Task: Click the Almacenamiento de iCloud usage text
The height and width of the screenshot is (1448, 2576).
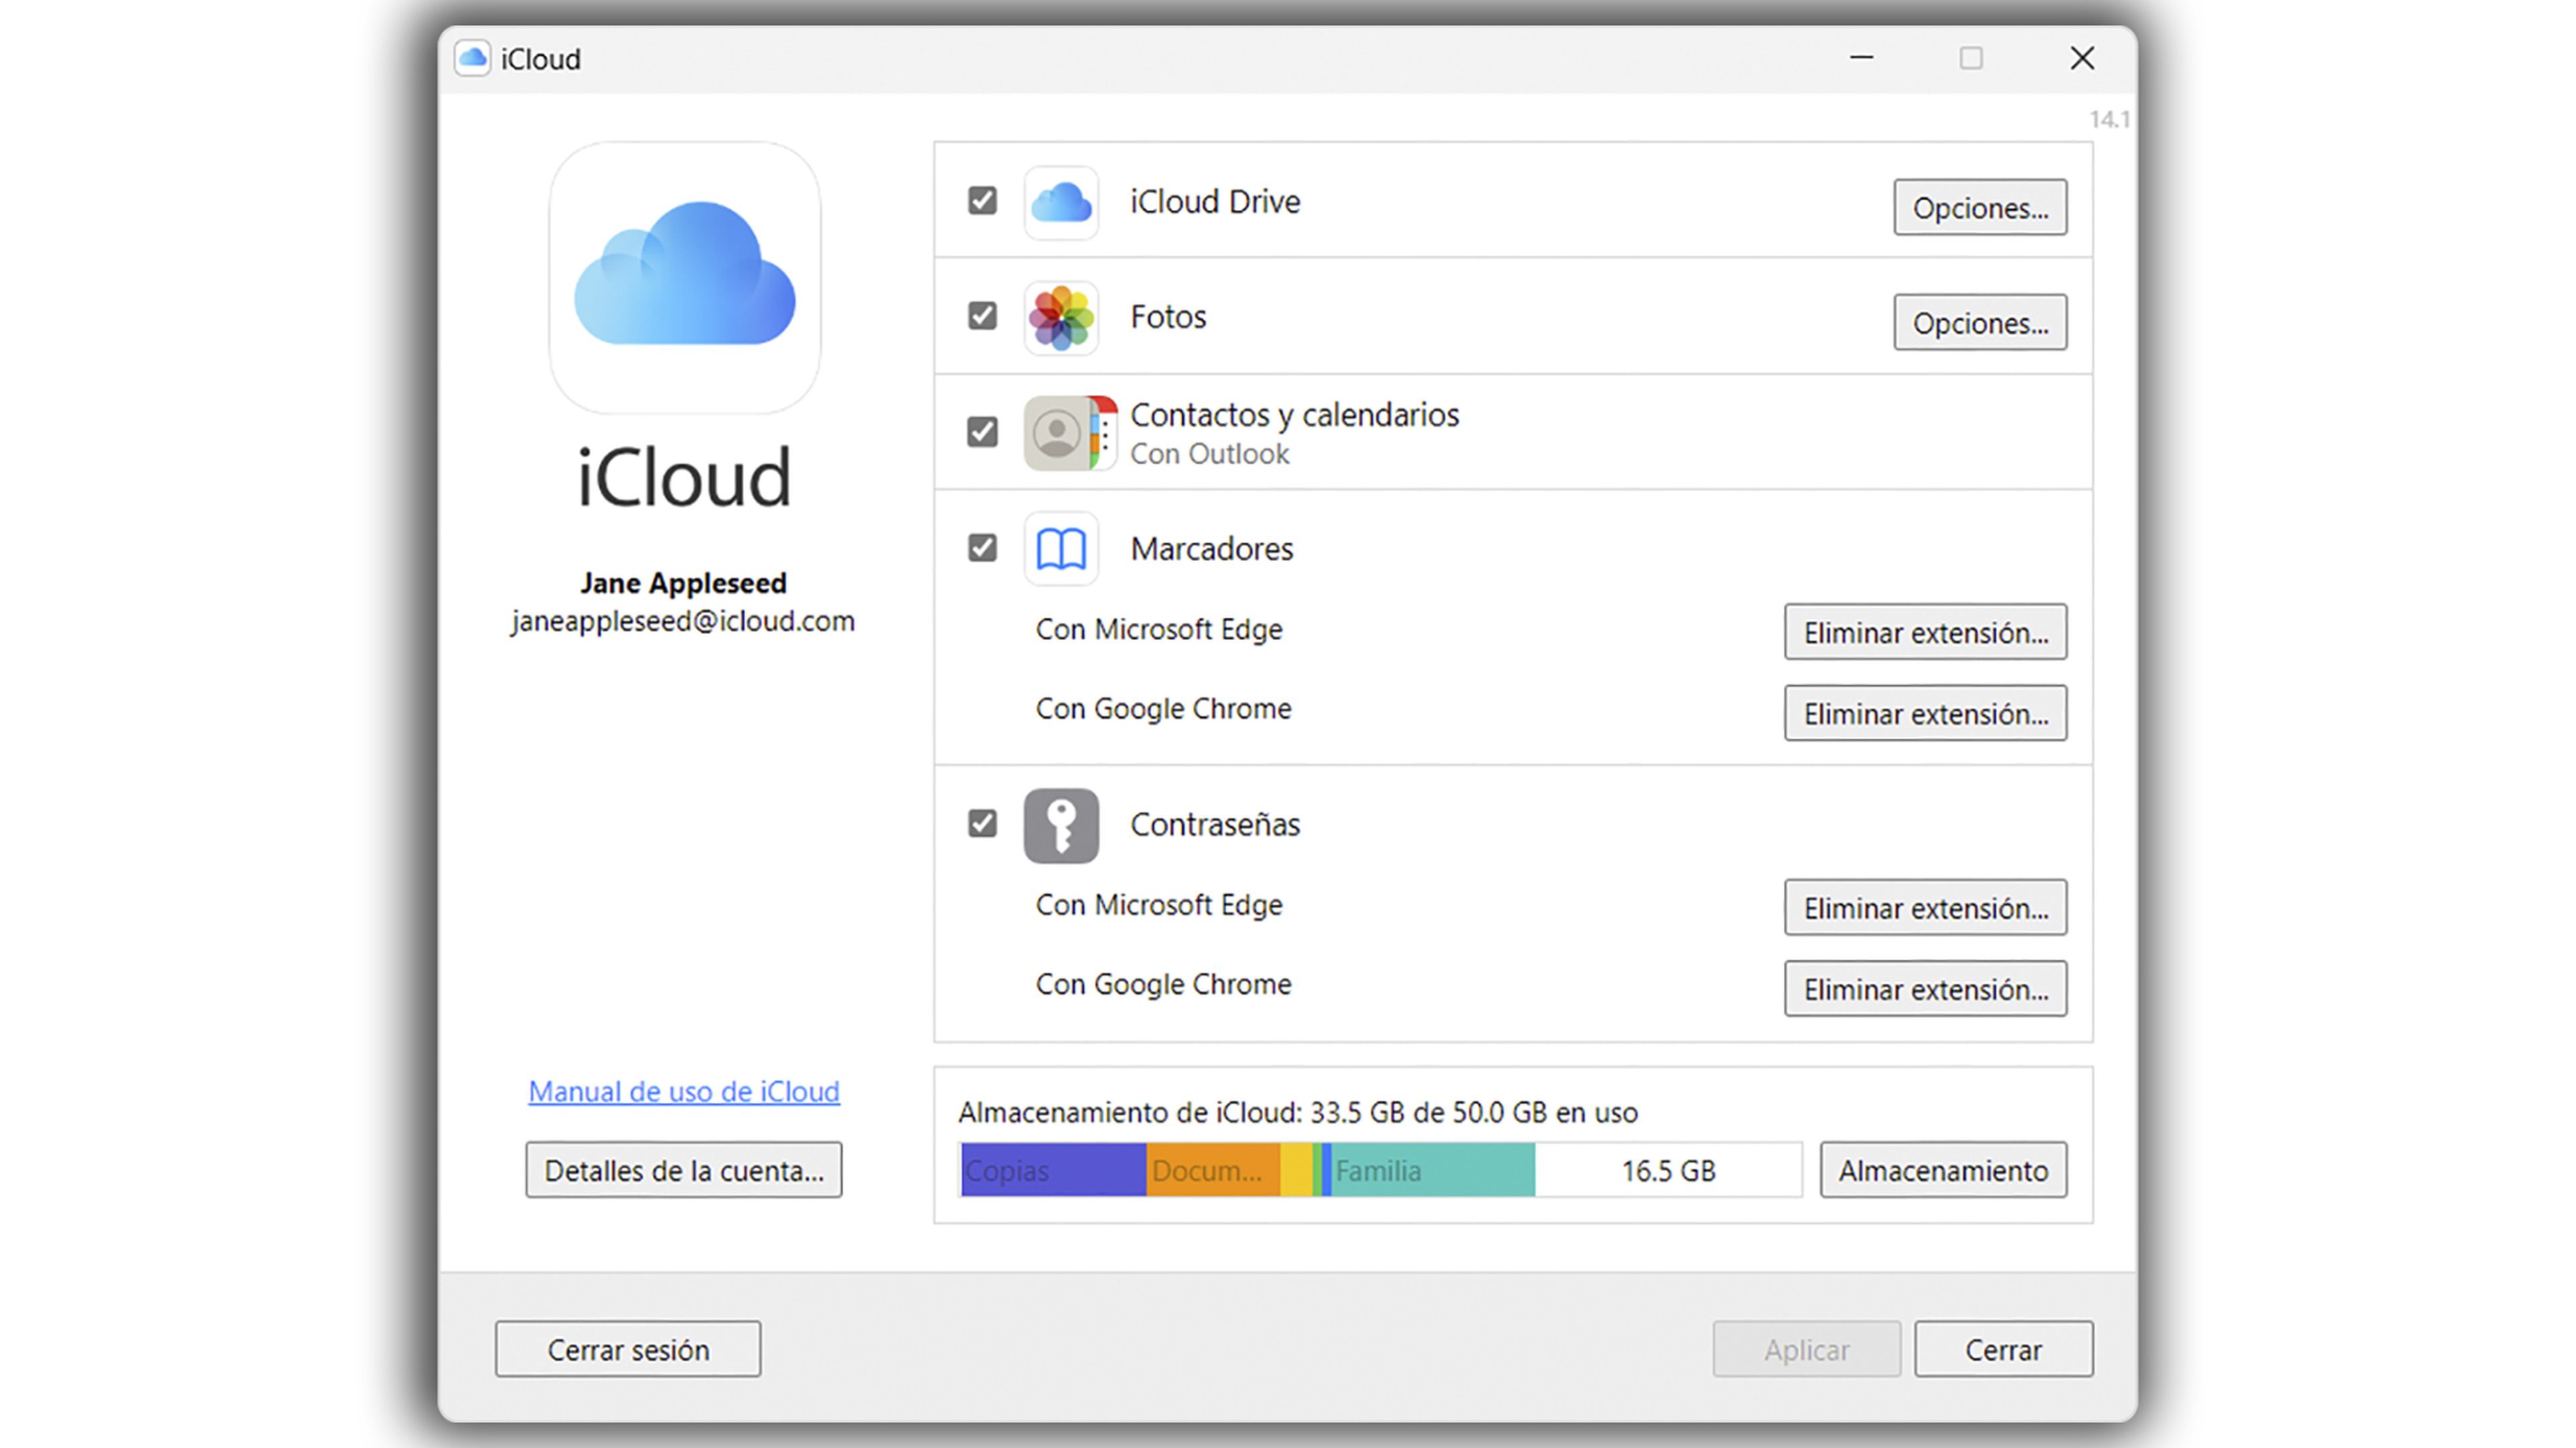Action: [1298, 1112]
